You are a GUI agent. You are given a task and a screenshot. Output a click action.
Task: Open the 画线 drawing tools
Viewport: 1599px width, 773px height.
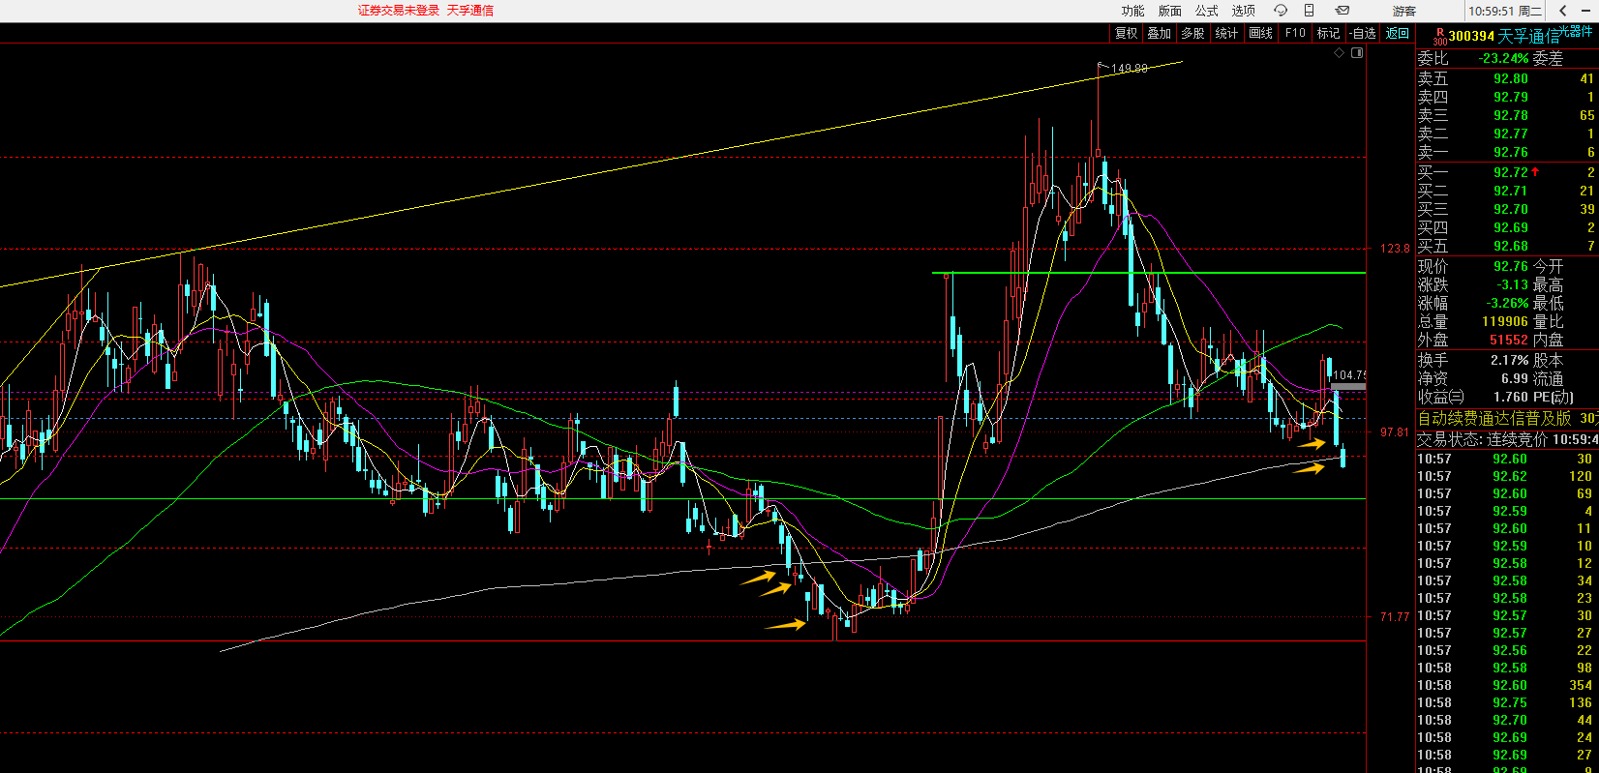[x=1260, y=33]
